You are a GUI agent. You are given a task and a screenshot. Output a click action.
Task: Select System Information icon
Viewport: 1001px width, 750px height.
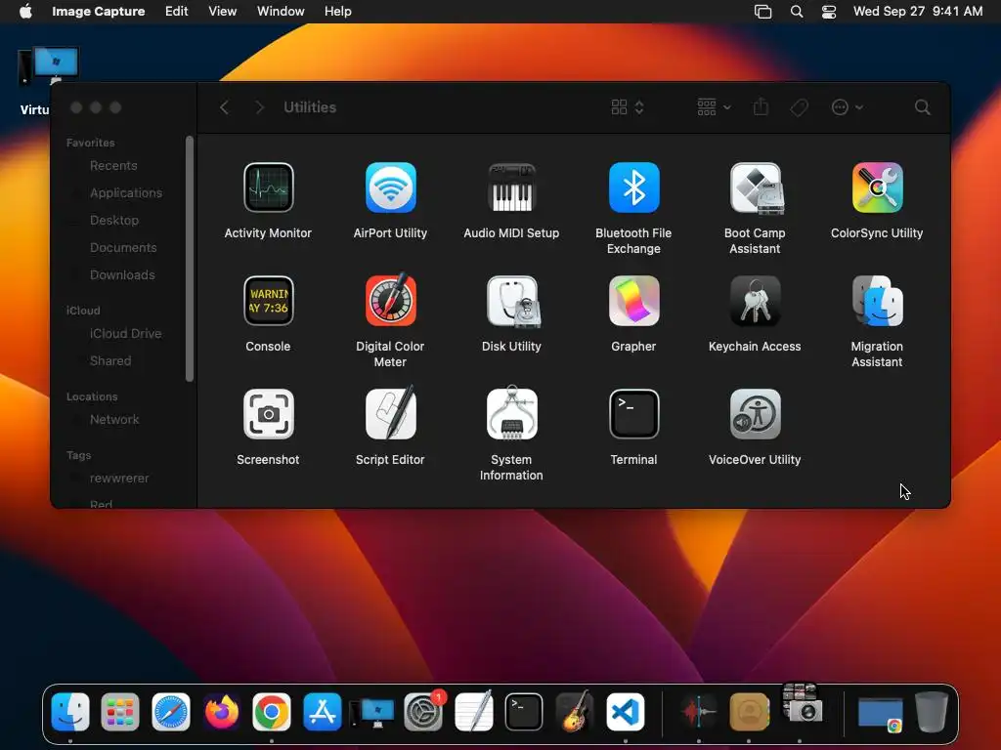511,413
